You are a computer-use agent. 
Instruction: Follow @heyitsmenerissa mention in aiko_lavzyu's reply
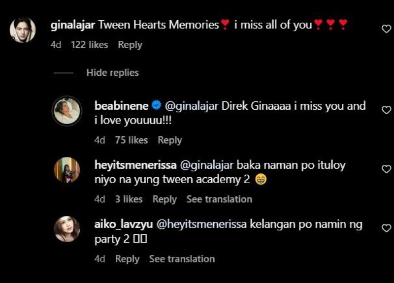tap(201, 224)
